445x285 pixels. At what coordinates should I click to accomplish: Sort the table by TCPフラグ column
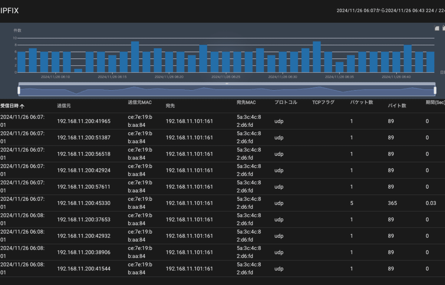click(323, 102)
